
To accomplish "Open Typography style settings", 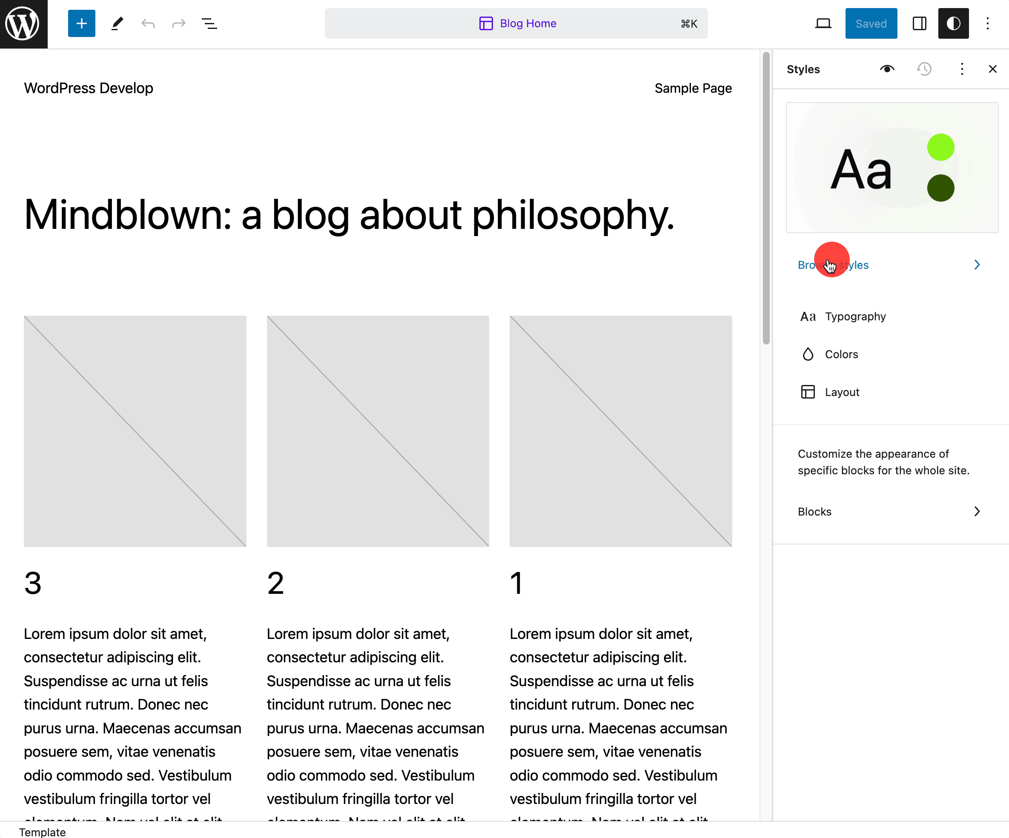I will pos(855,317).
